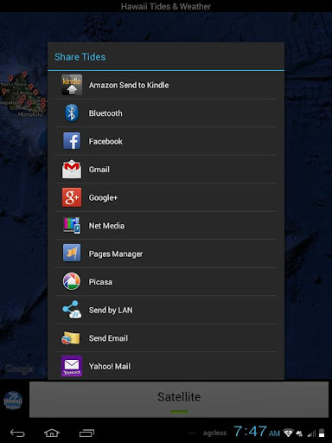Tap the Bluetooth icon

(x=72, y=112)
